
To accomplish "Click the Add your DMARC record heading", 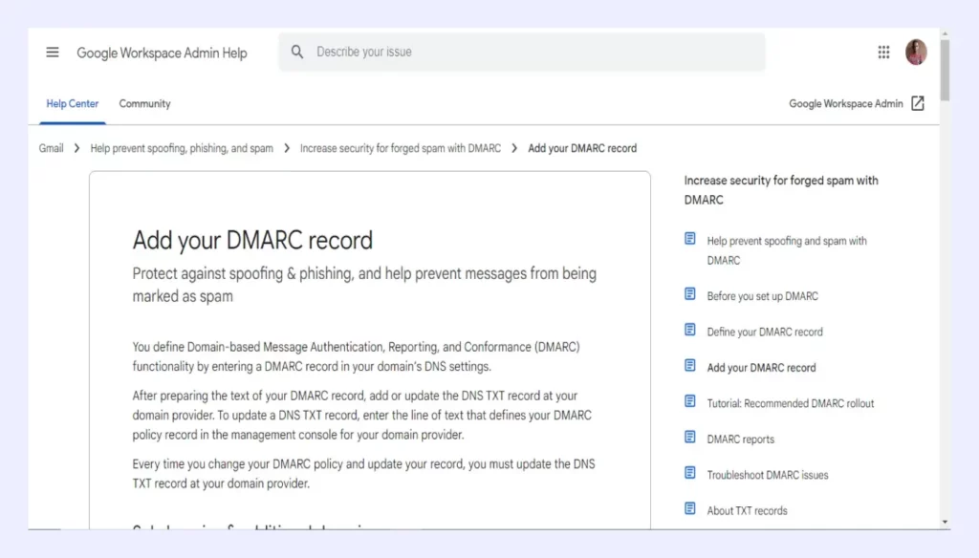I will click(x=252, y=240).
